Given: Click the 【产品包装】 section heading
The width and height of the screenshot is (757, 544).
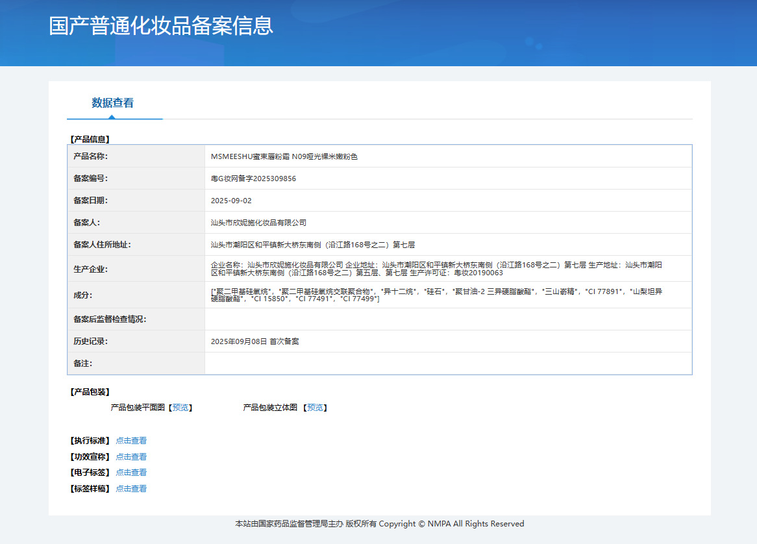Looking at the screenshot, I should coord(90,392).
